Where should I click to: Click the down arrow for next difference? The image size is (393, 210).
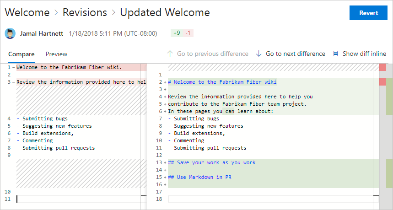258,54
